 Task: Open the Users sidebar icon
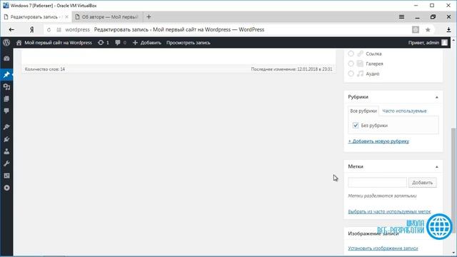(x=6, y=151)
